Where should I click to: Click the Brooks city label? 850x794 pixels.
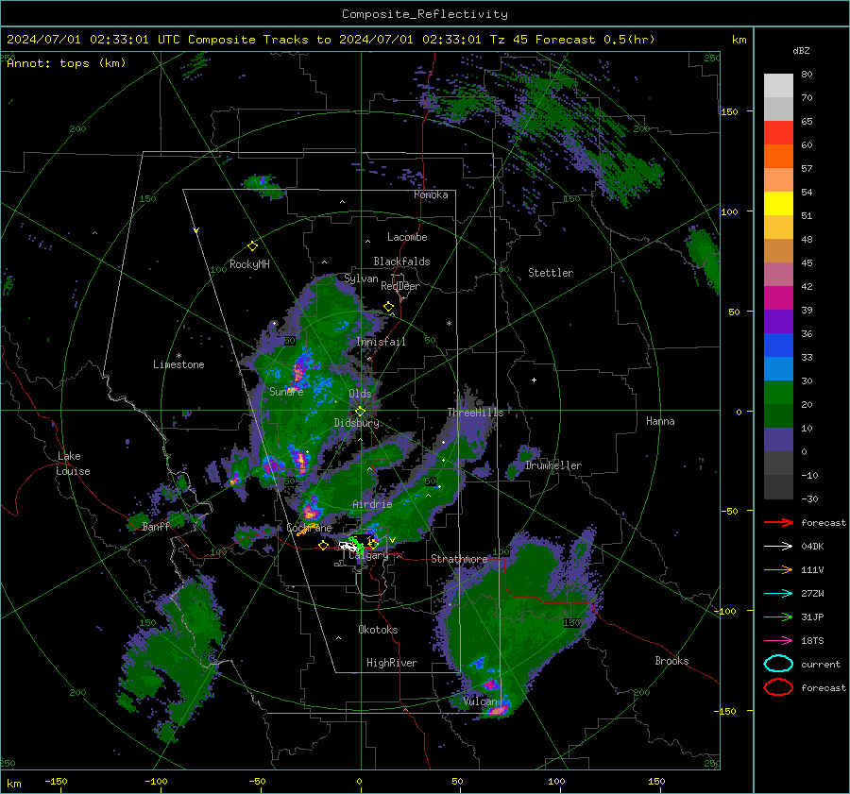coord(671,661)
